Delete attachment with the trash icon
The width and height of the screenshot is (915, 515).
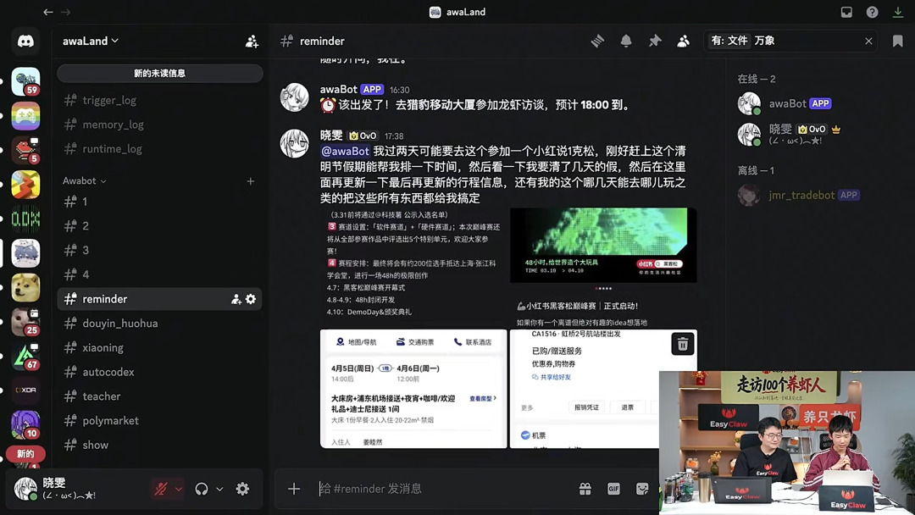(682, 344)
